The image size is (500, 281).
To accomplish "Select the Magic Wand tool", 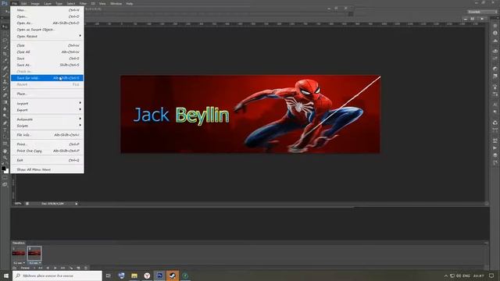I will point(5,47).
